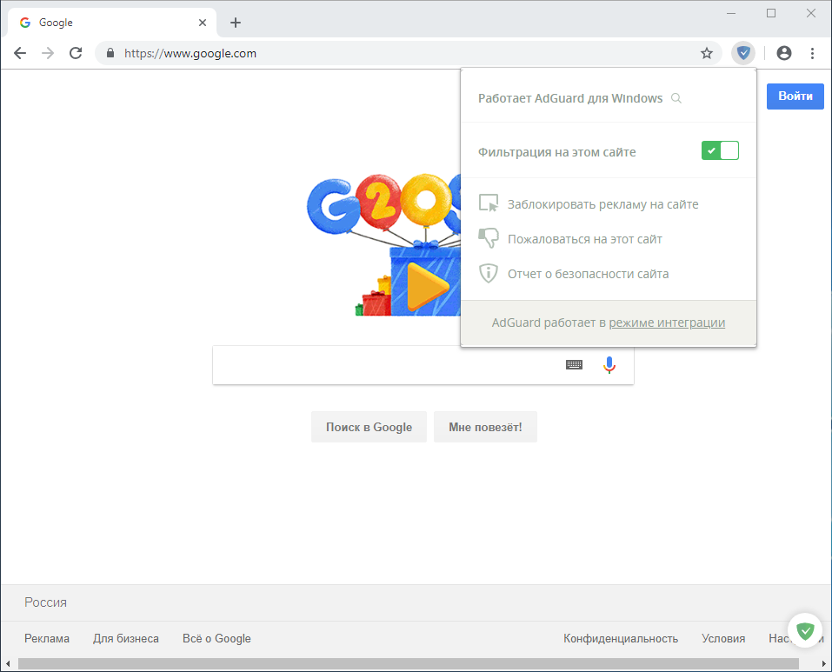Click the "Войти" sign-in button
Screen dimensions: 832x672
(x=795, y=96)
